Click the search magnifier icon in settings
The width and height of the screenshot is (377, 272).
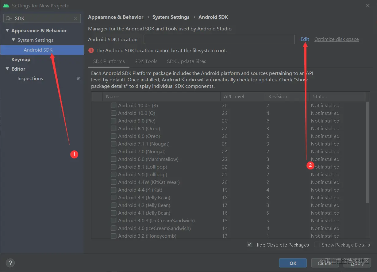9,18
